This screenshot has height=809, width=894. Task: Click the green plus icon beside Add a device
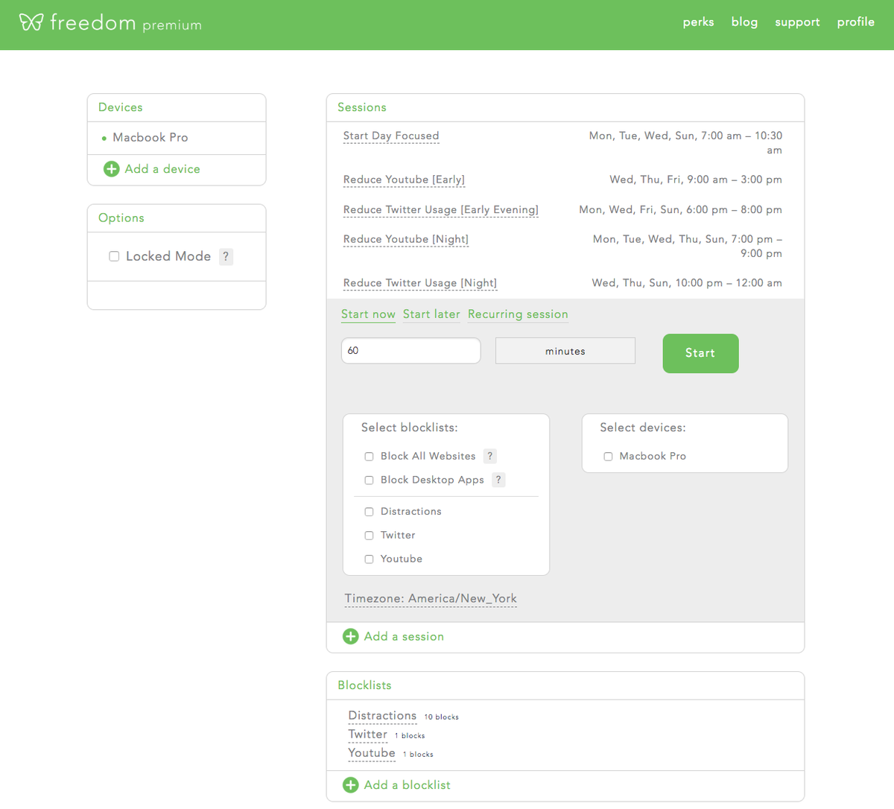(x=111, y=169)
